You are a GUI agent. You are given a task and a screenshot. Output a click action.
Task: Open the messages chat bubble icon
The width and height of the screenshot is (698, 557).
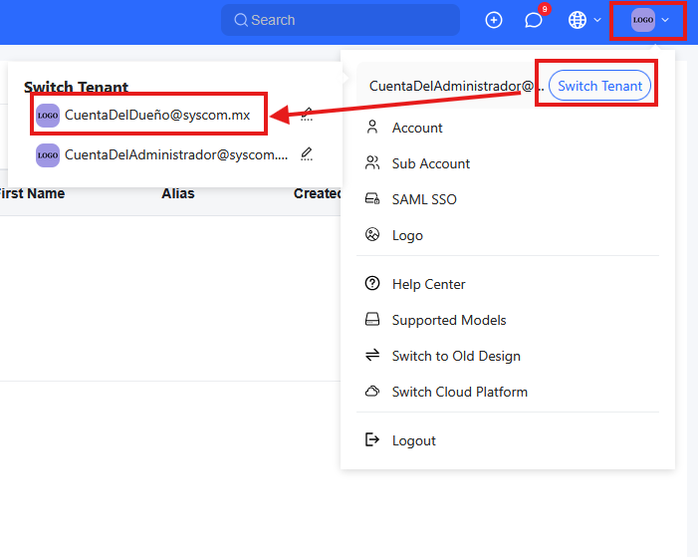533,21
